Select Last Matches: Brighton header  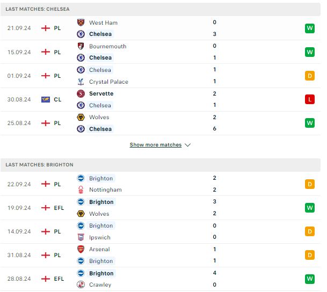pos(161,165)
